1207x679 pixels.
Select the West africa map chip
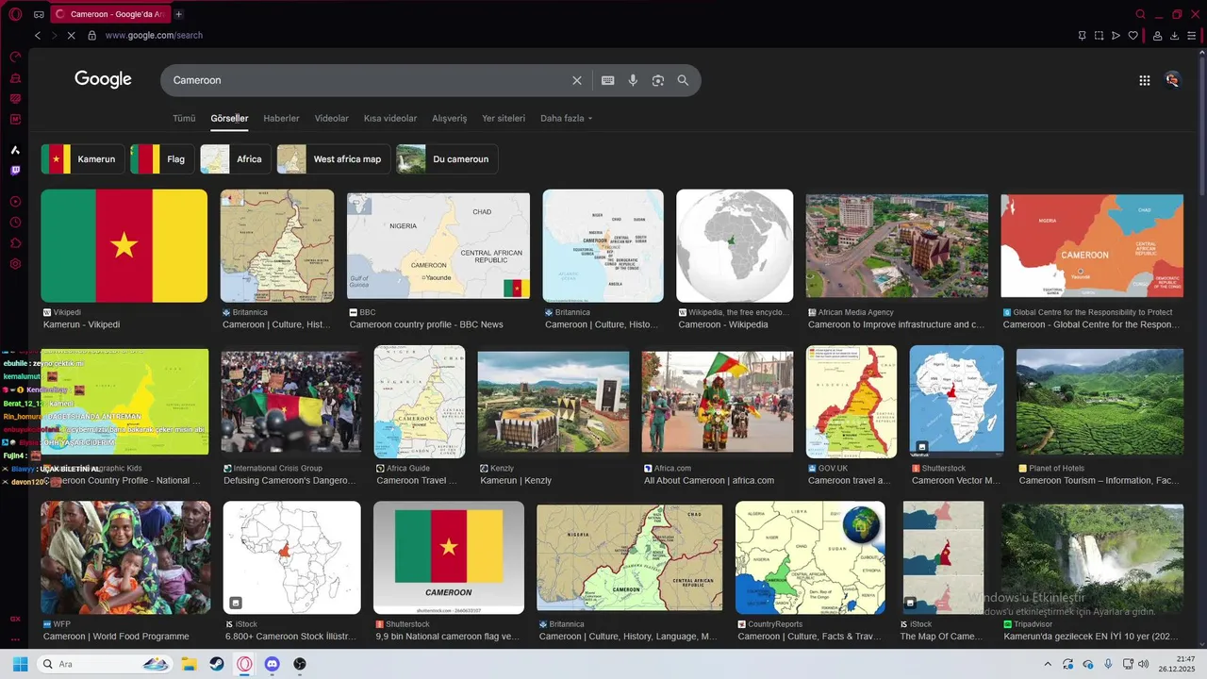(x=334, y=159)
